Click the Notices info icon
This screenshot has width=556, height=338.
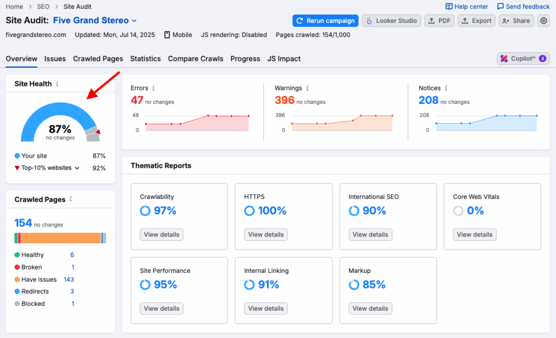tap(446, 88)
